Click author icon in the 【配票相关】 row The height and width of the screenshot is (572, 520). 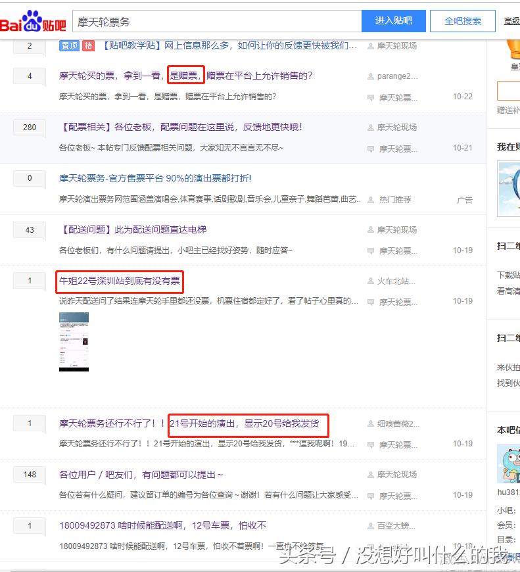pos(371,128)
